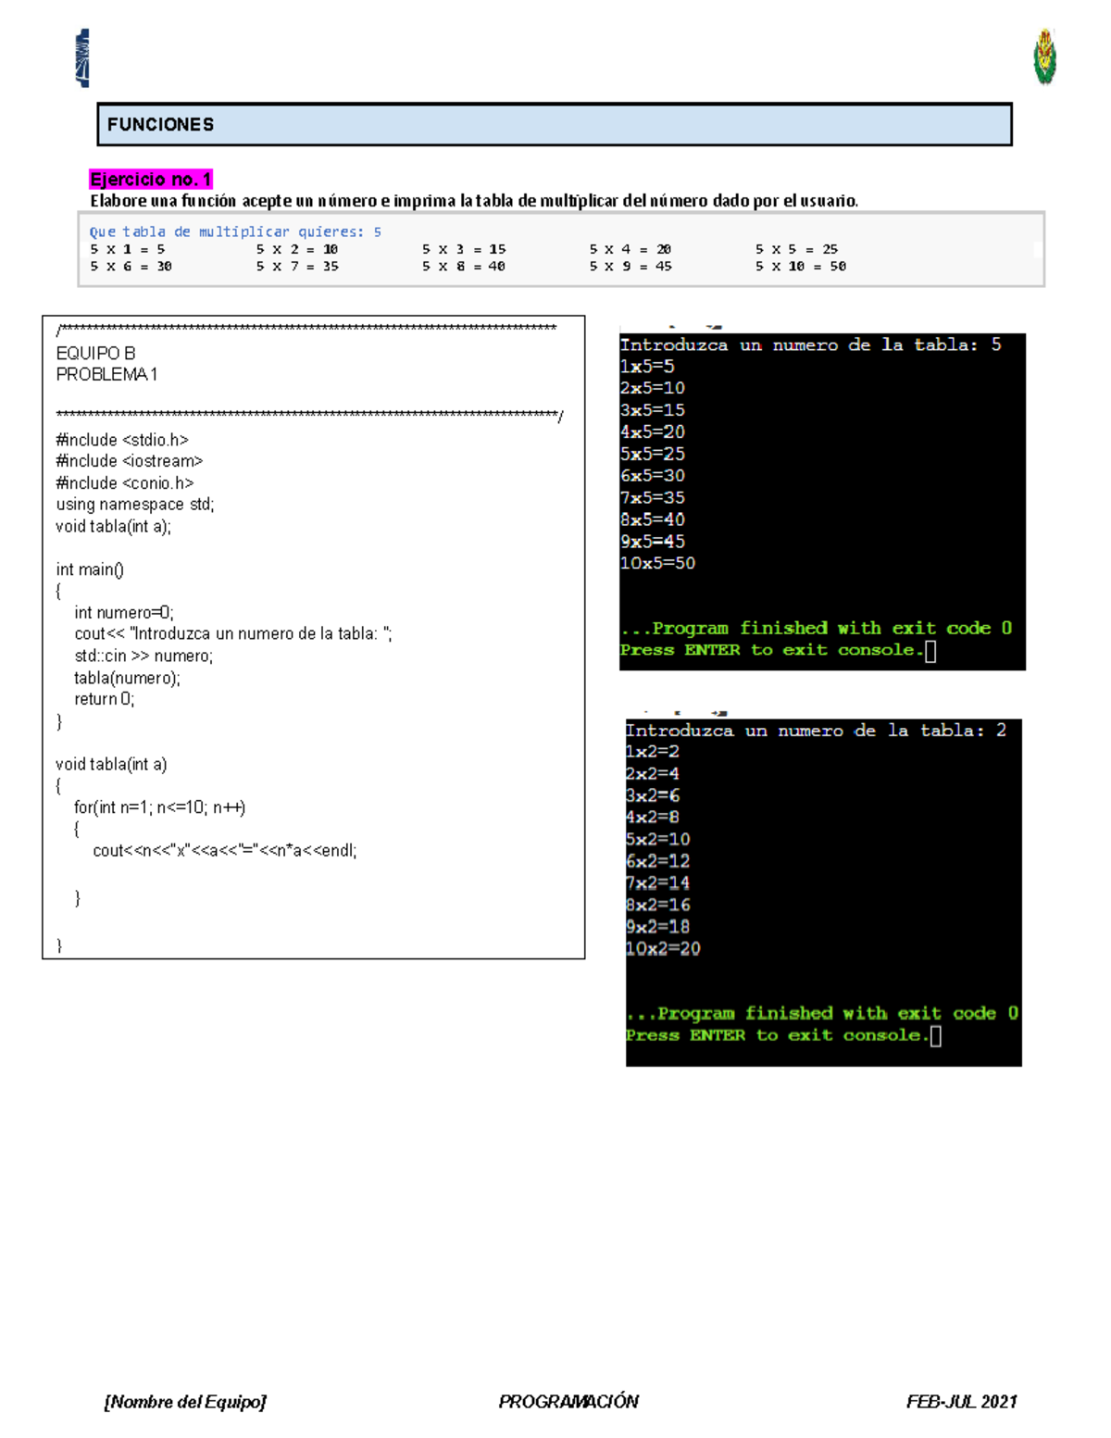This screenshot has height=1438, width=1111.
Task: Click the '#include <iostream>' line
Action: point(129,461)
